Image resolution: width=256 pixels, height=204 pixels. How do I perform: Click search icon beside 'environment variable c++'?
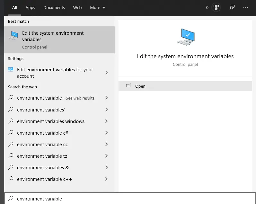(x=11, y=179)
